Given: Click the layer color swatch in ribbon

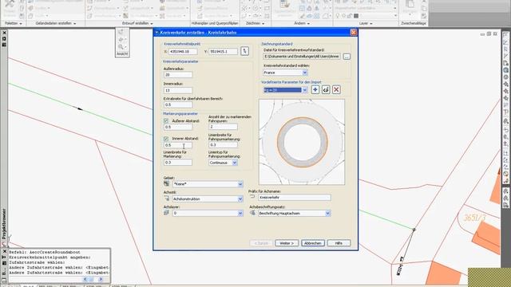Looking at the screenshot, I should [356, 16].
